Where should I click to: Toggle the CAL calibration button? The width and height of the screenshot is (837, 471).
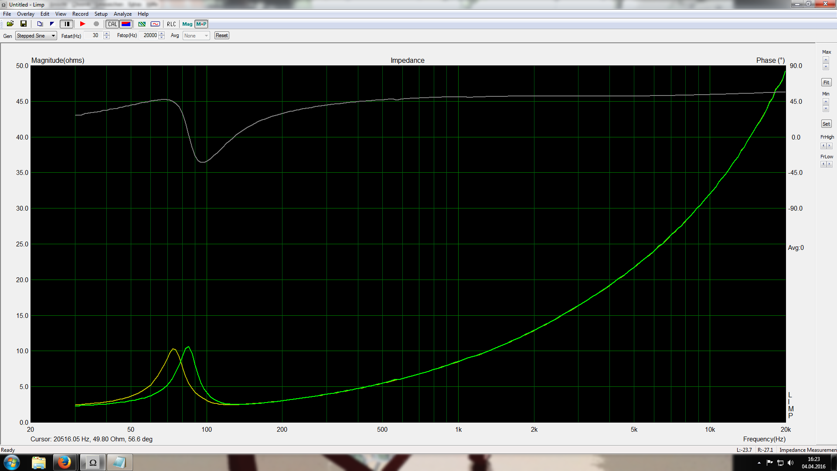(x=112, y=24)
